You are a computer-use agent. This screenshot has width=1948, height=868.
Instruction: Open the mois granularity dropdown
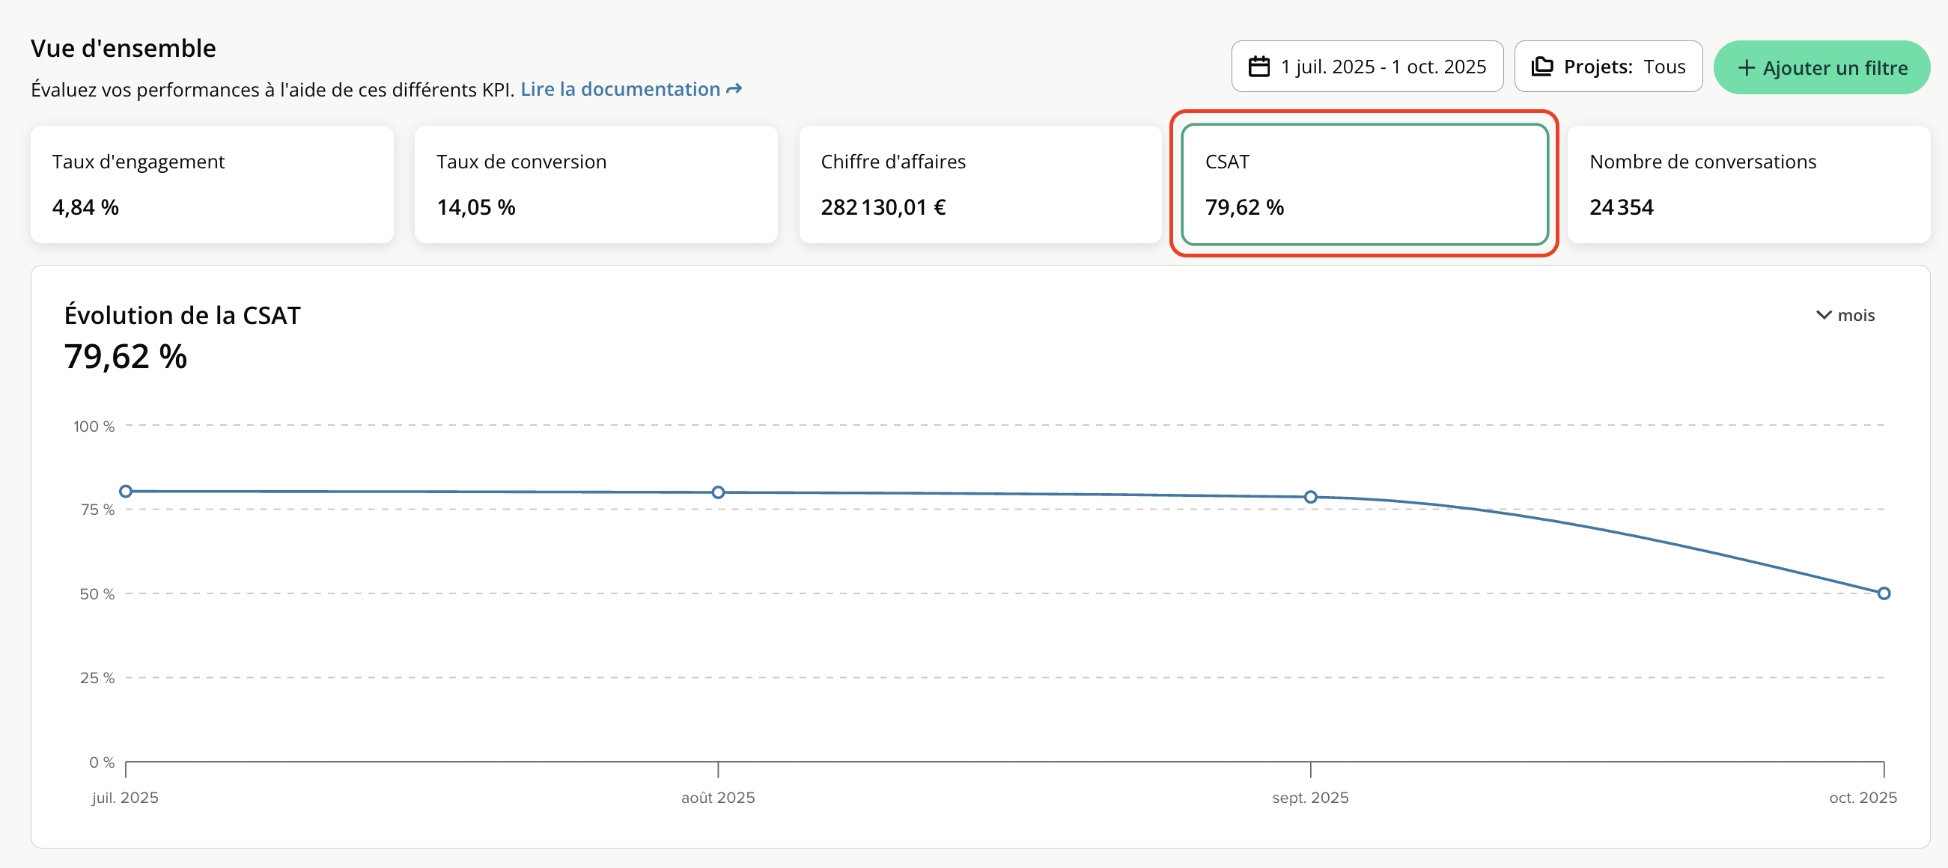pyautogui.click(x=1855, y=315)
